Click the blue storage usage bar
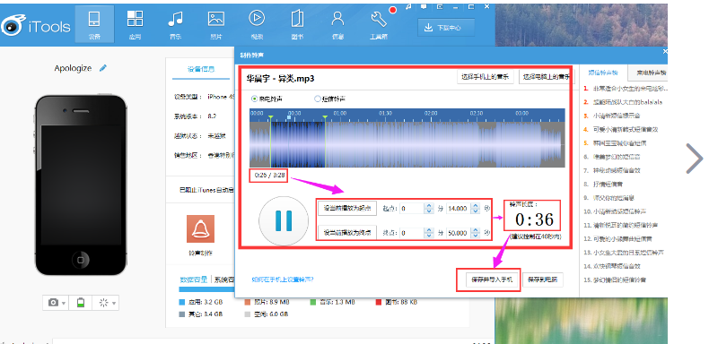 pyautogui.click(x=207, y=289)
